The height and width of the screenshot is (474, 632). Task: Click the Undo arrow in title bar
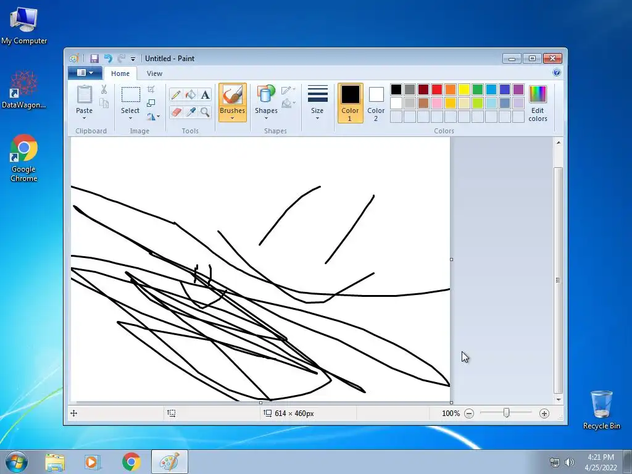[x=108, y=59]
